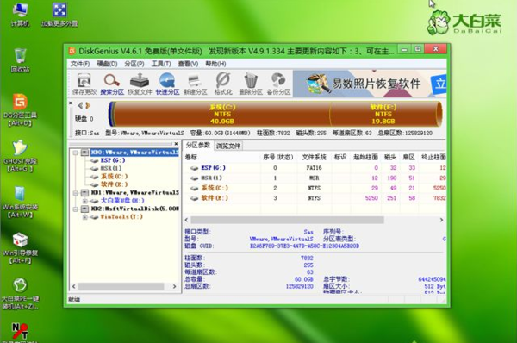Click the 删除分区 delete partition toolbar icon

251,84
